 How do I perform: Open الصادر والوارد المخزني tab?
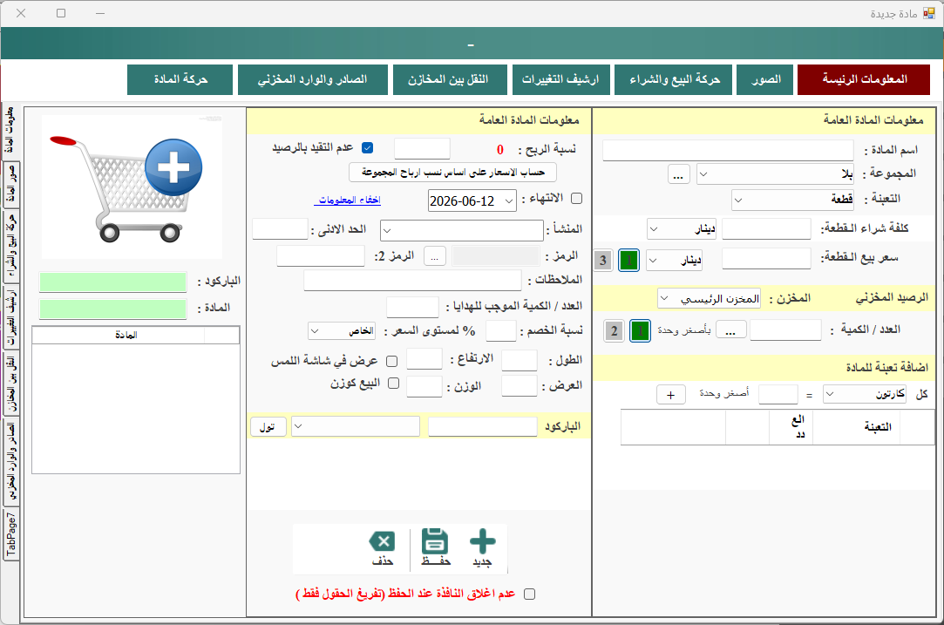(x=312, y=79)
